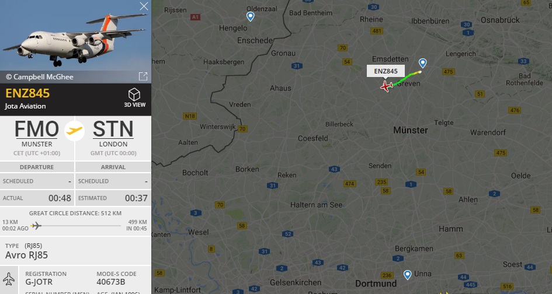
Task: Click the ENZ845 callsign label on the map
Action: [x=386, y=71]
